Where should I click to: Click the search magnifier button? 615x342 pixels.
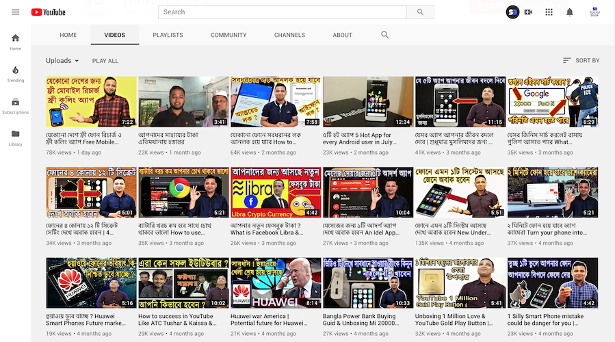click(x=420, y=12)
